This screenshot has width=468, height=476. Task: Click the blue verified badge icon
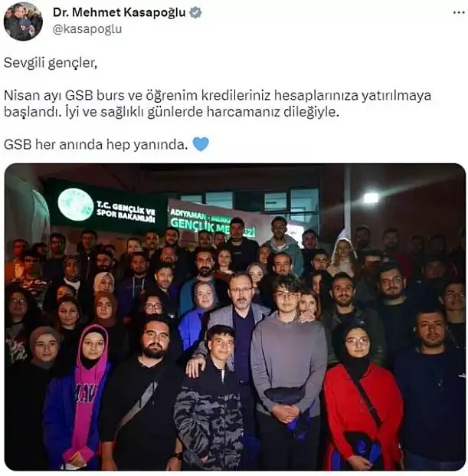point(195,12)
